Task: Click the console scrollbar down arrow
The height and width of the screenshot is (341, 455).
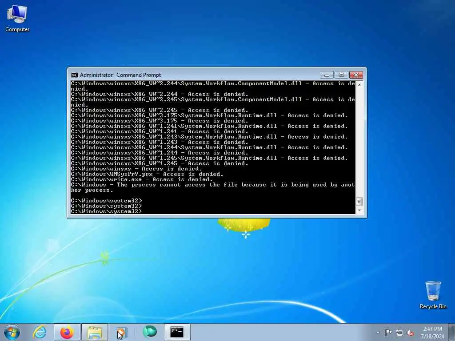Action: coord(359,210)
